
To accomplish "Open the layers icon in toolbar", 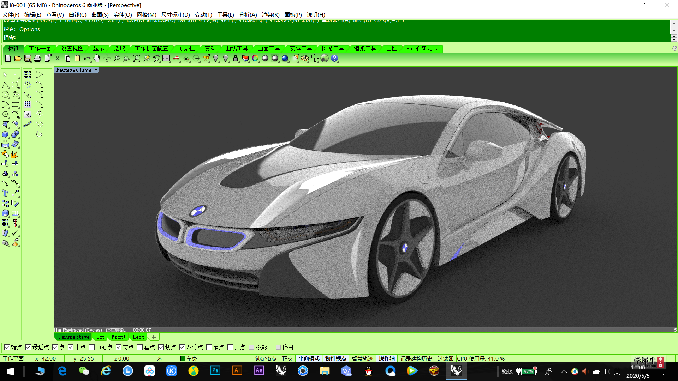I will pyautogui.click(x=245, y=58).
